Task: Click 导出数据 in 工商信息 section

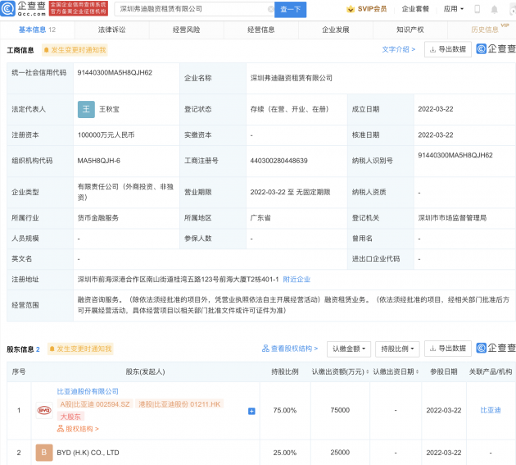Action: (448, 49)
